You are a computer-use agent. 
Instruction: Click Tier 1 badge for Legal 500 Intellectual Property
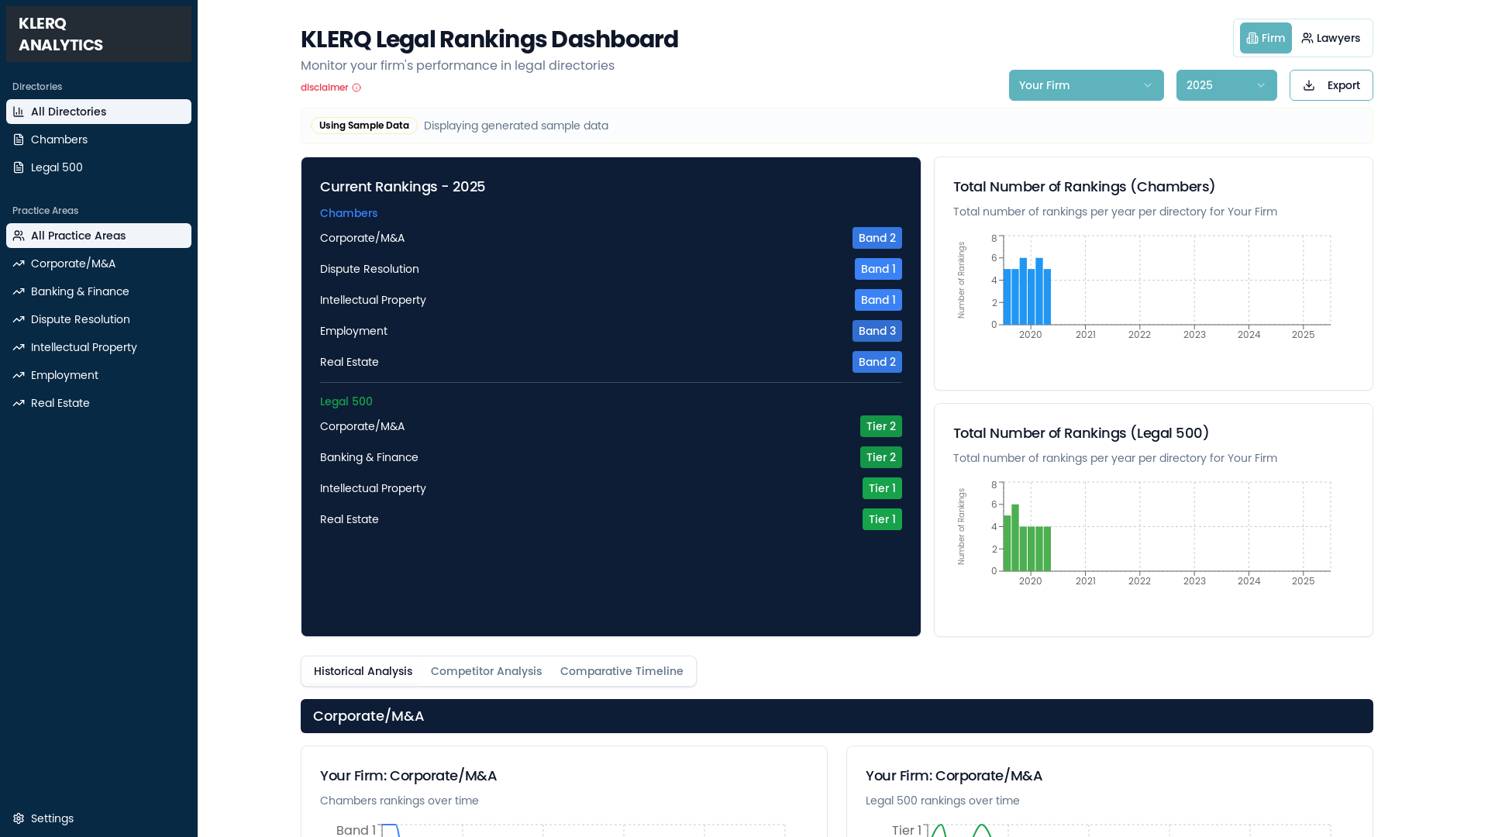tap(882, 488)
